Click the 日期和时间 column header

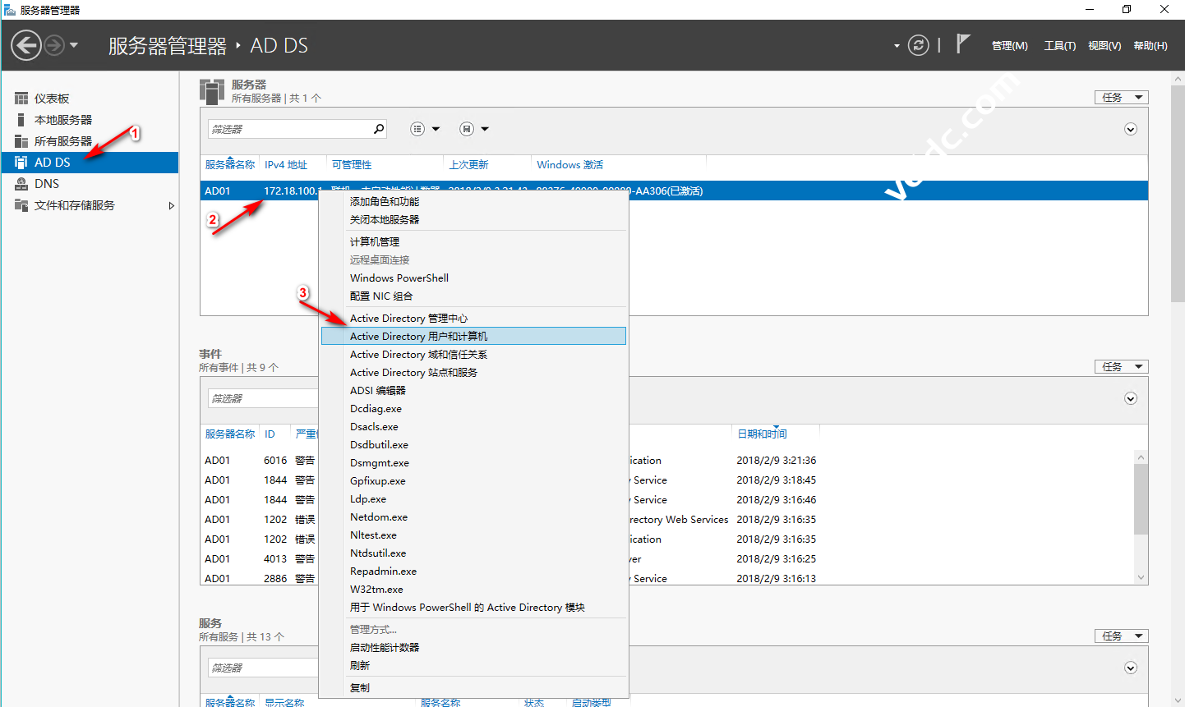coord(762,434)
